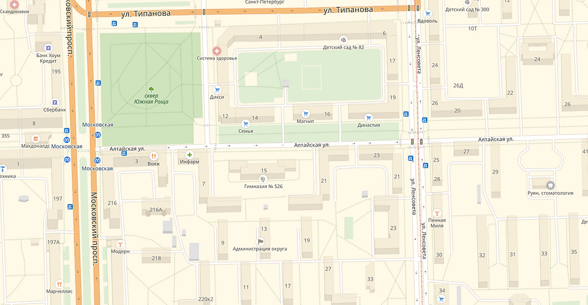Open the Сбербанк bank icon

[55, 103]
